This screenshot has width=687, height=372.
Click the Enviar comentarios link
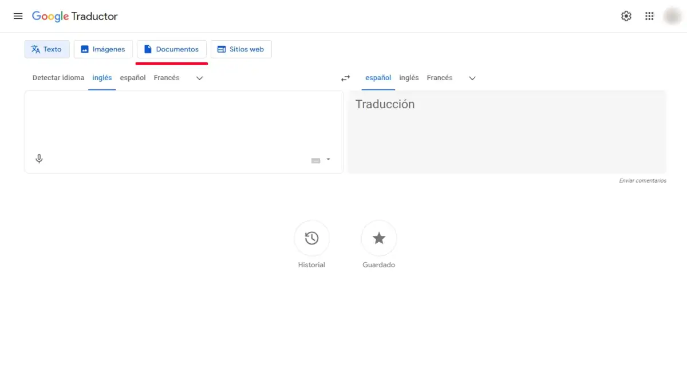[x=641, y=180]
